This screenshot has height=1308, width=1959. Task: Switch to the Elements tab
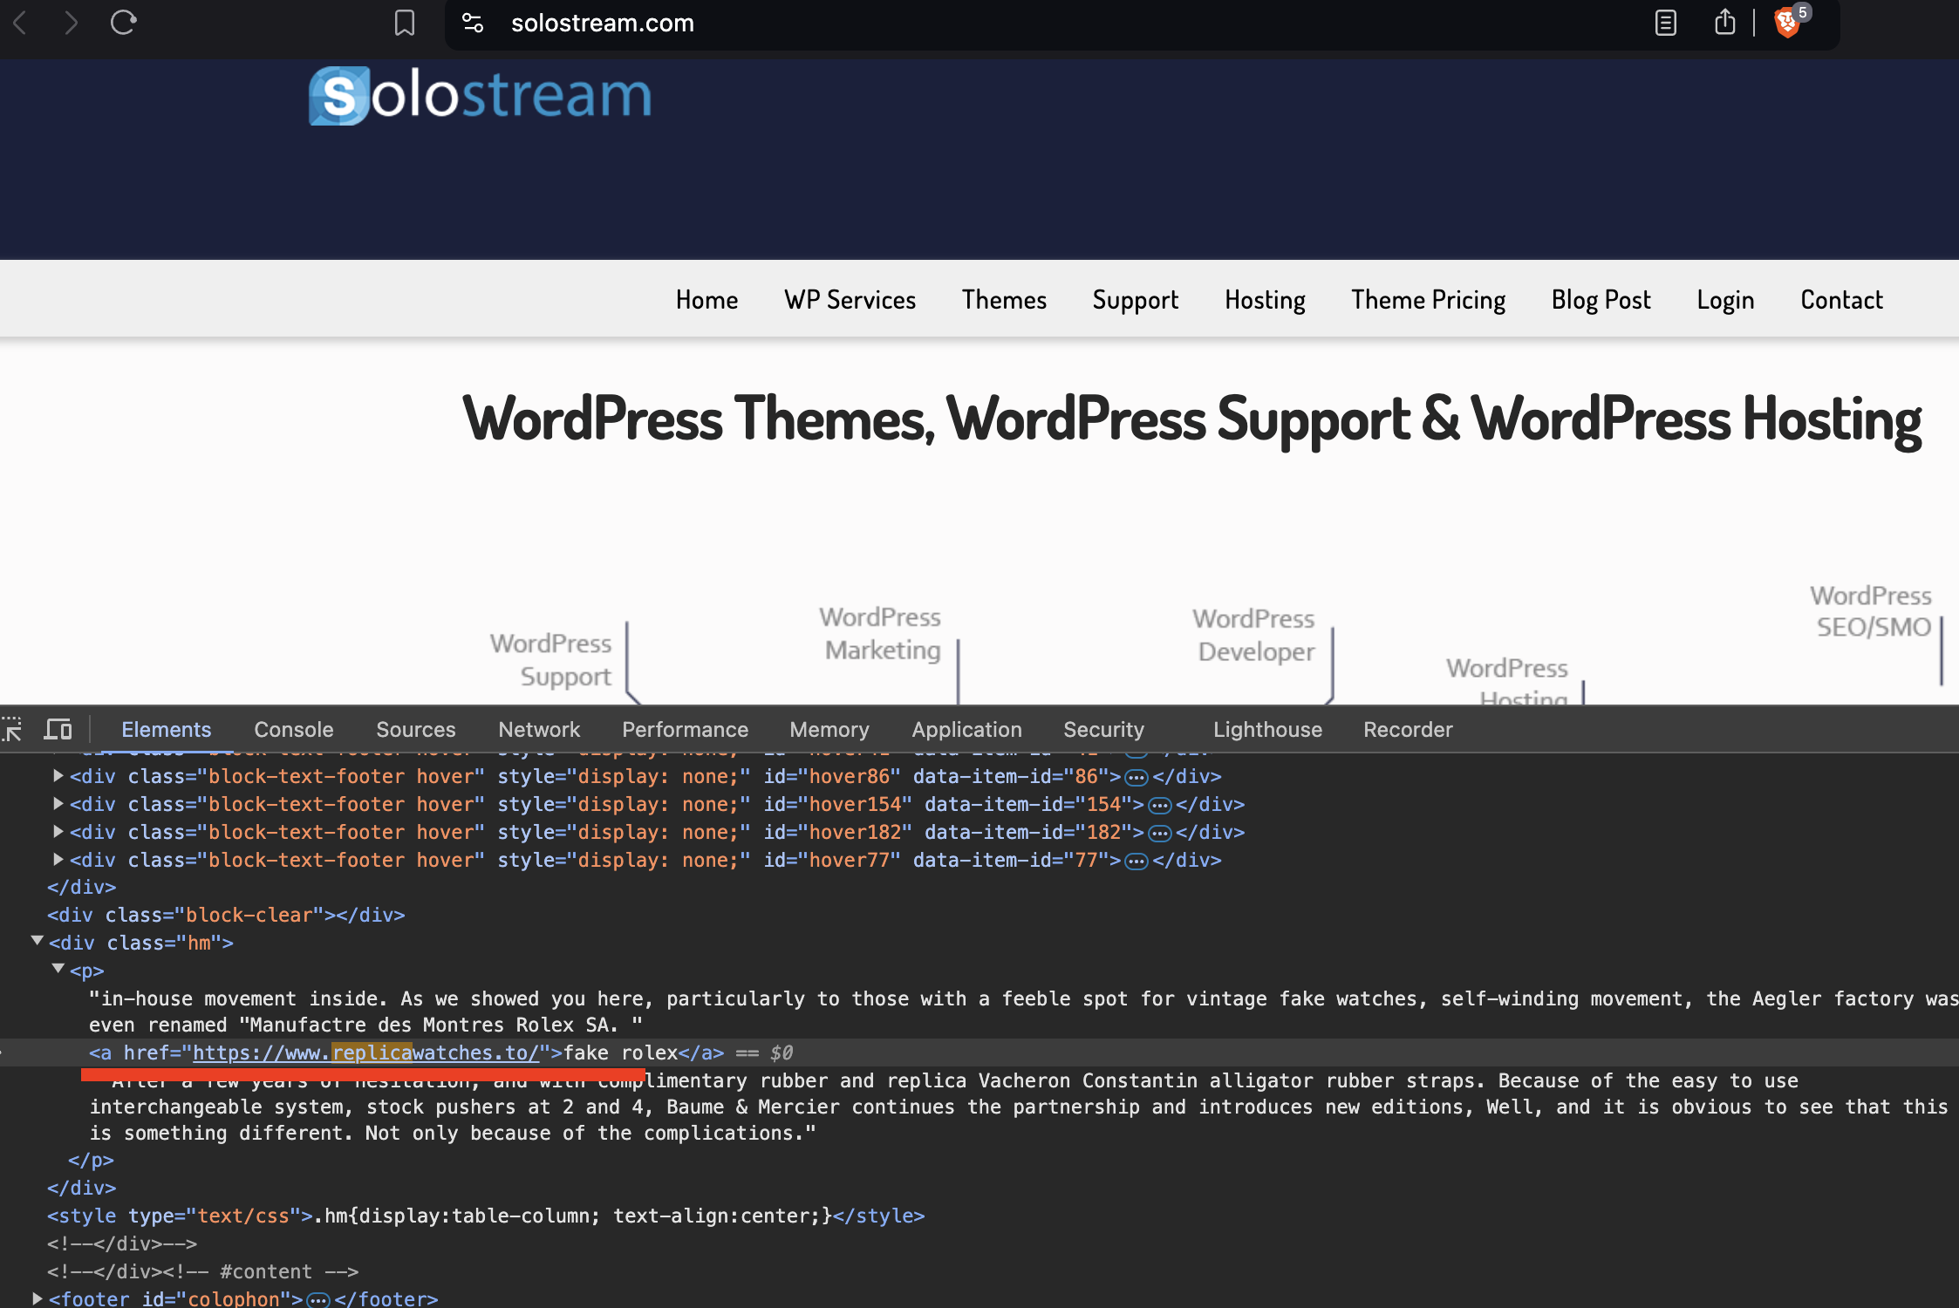[x=166, y=730]
